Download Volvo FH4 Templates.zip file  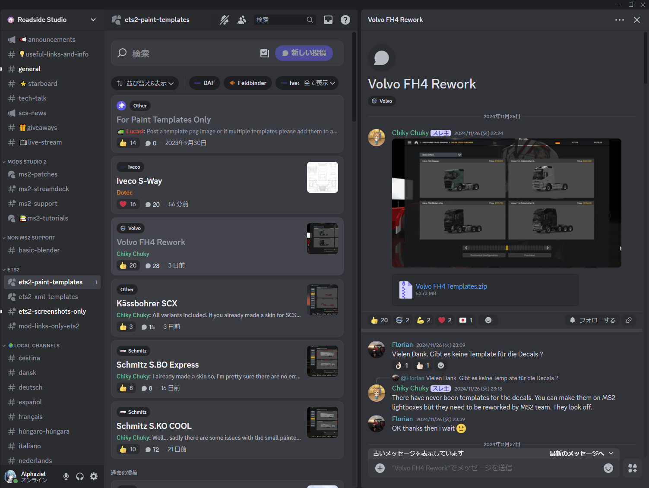451,287
